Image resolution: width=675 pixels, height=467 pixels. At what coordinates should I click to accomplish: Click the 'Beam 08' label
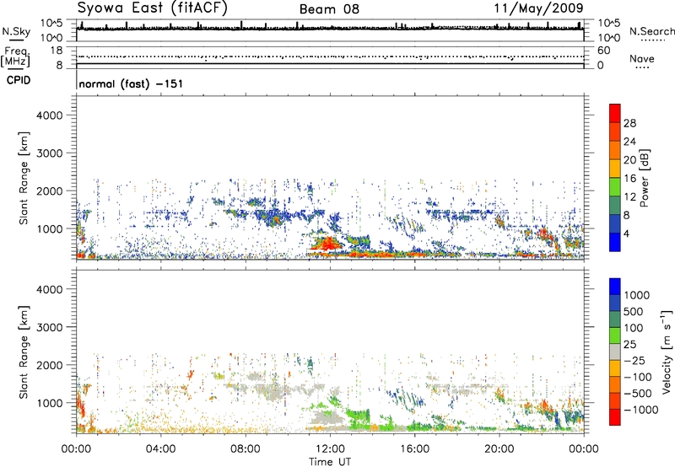pos(329,9)
